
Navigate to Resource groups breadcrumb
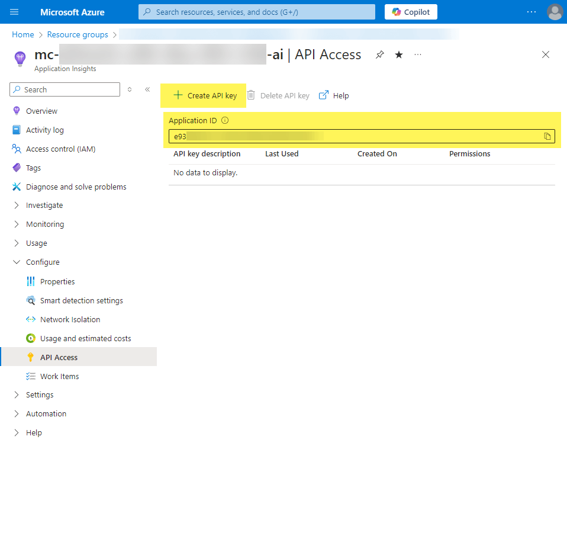(78, 35)
